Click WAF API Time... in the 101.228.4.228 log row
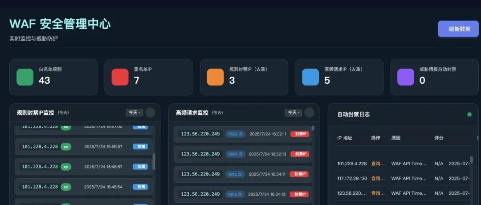 tap(409, 164)
